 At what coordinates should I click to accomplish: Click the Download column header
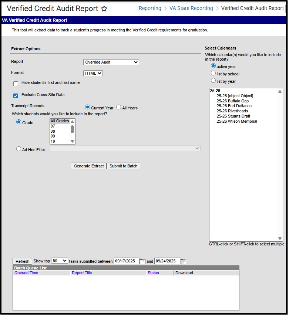(184, 273)
